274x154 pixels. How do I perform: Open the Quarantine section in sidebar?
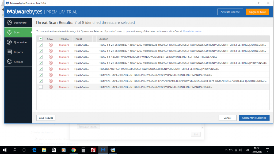pos(18,42)
